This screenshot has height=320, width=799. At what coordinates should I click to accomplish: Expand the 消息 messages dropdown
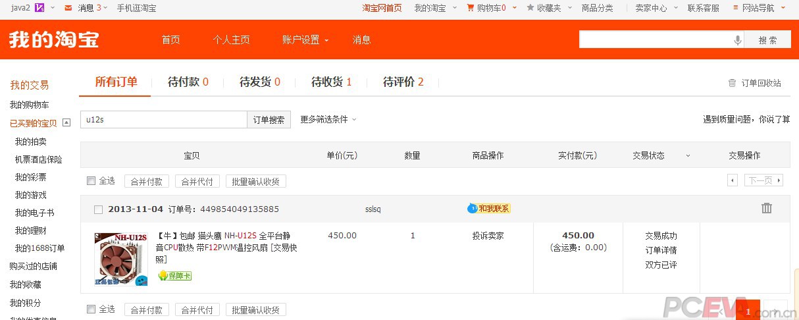click(105, 8)
